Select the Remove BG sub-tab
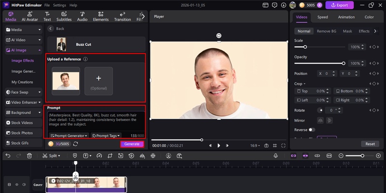Screen dimensions: 386x193 [327, 31]
